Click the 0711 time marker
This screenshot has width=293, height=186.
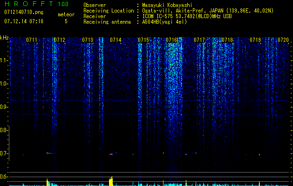click(x=32, y=40)
